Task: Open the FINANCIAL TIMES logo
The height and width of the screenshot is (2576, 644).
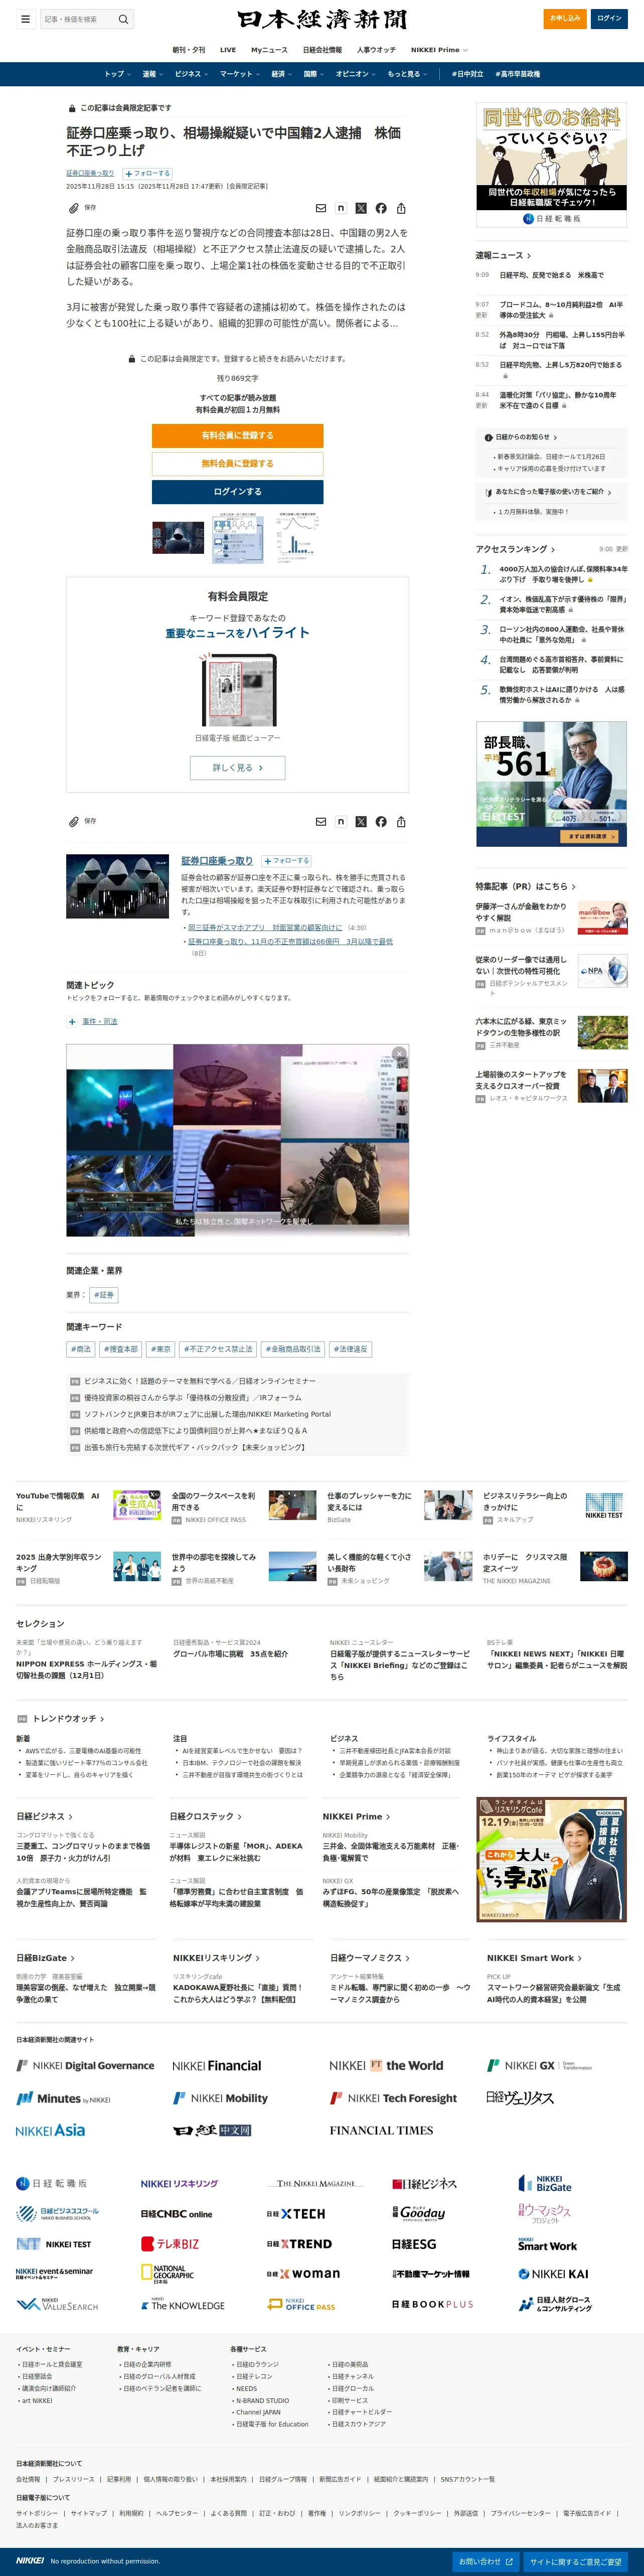Action: [x=381, y=2130]
